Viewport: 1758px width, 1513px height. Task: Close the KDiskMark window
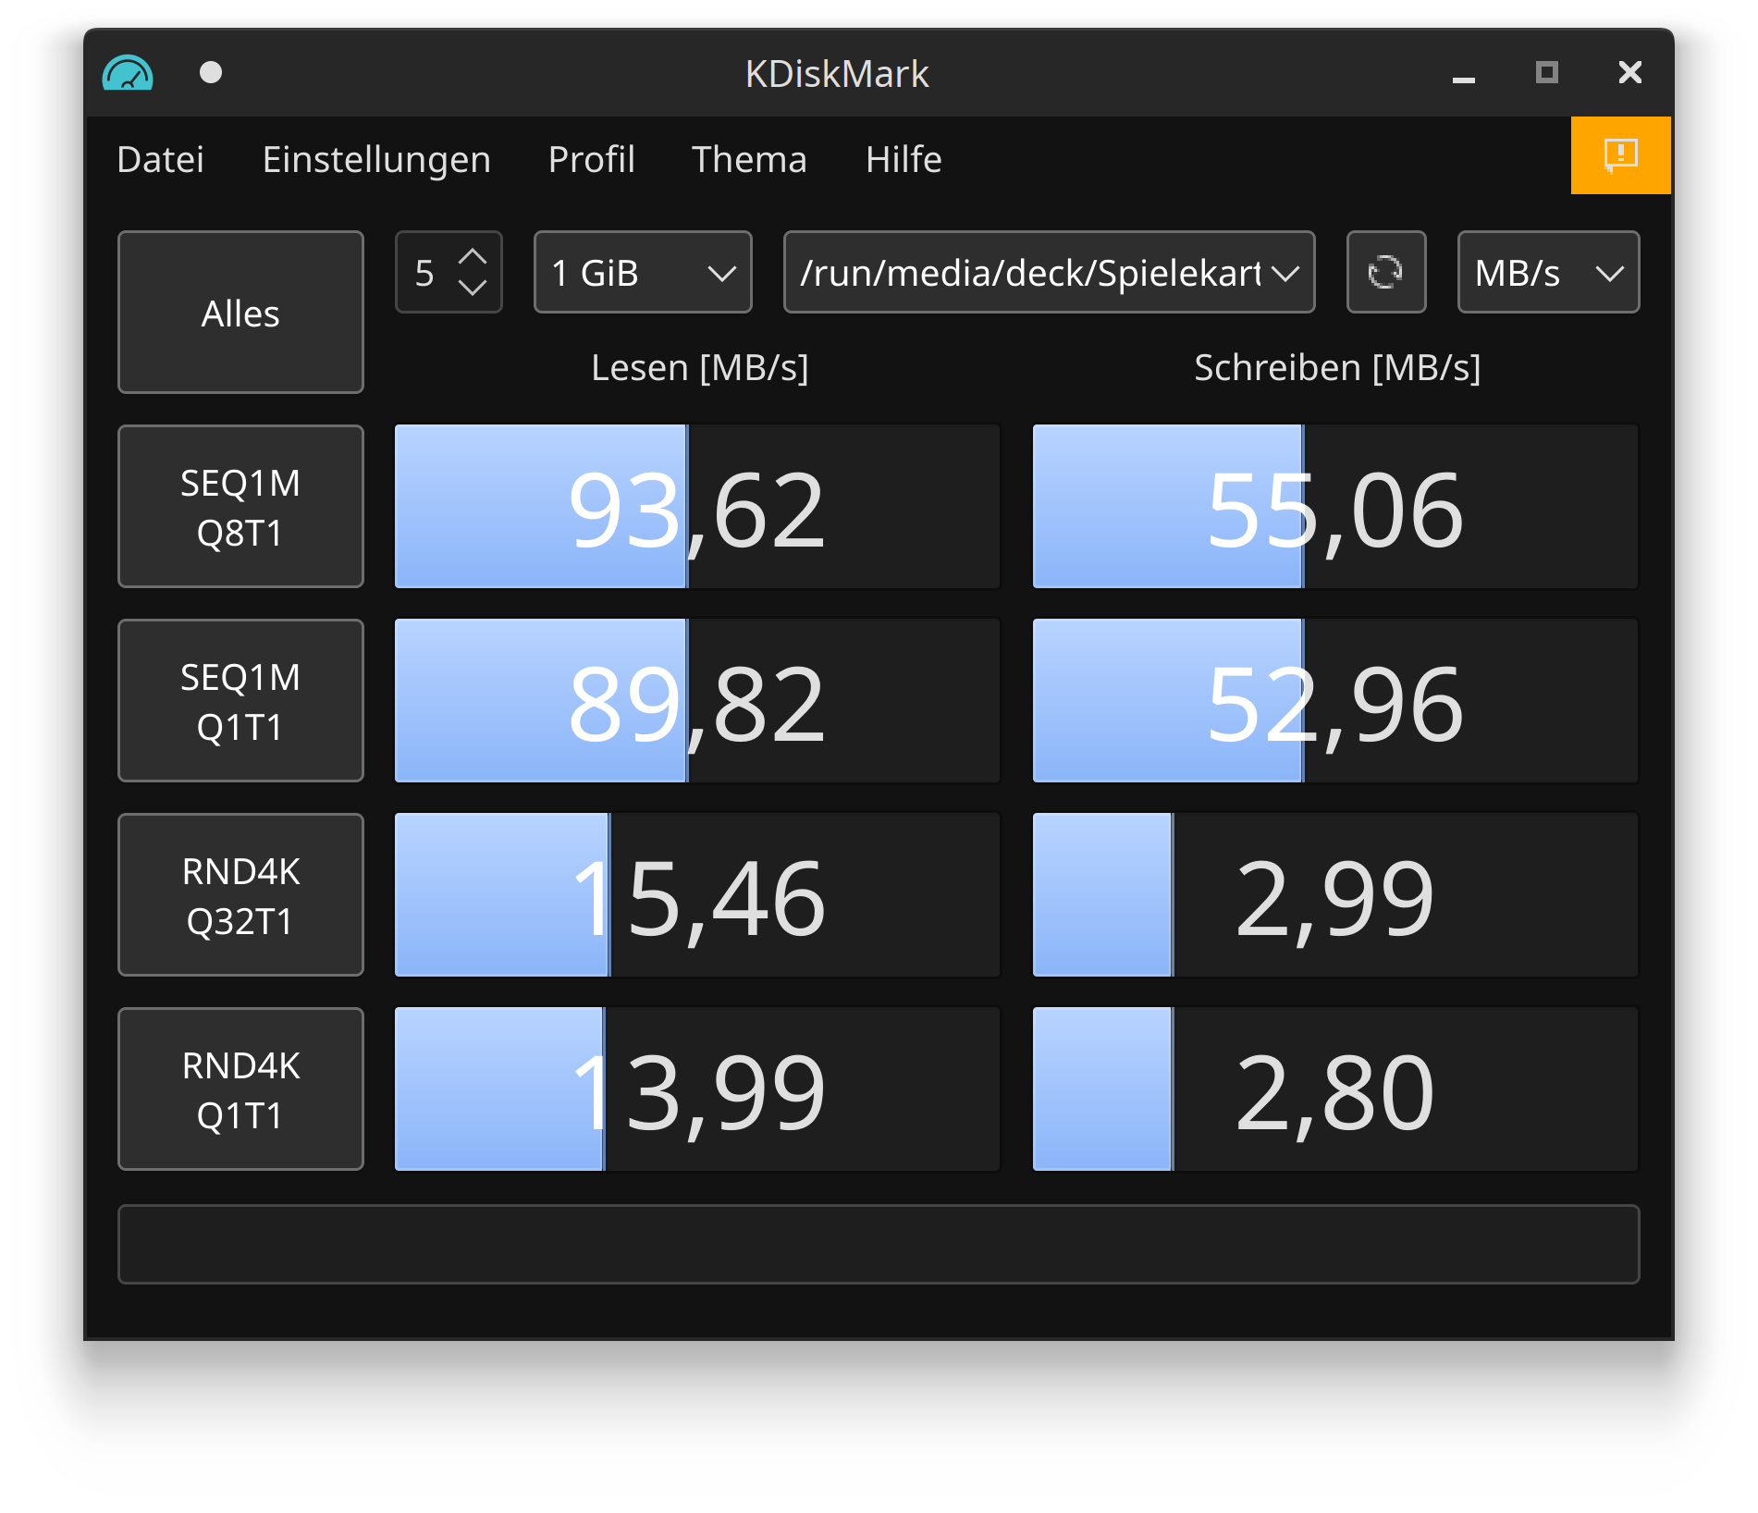click(1629, 72)
